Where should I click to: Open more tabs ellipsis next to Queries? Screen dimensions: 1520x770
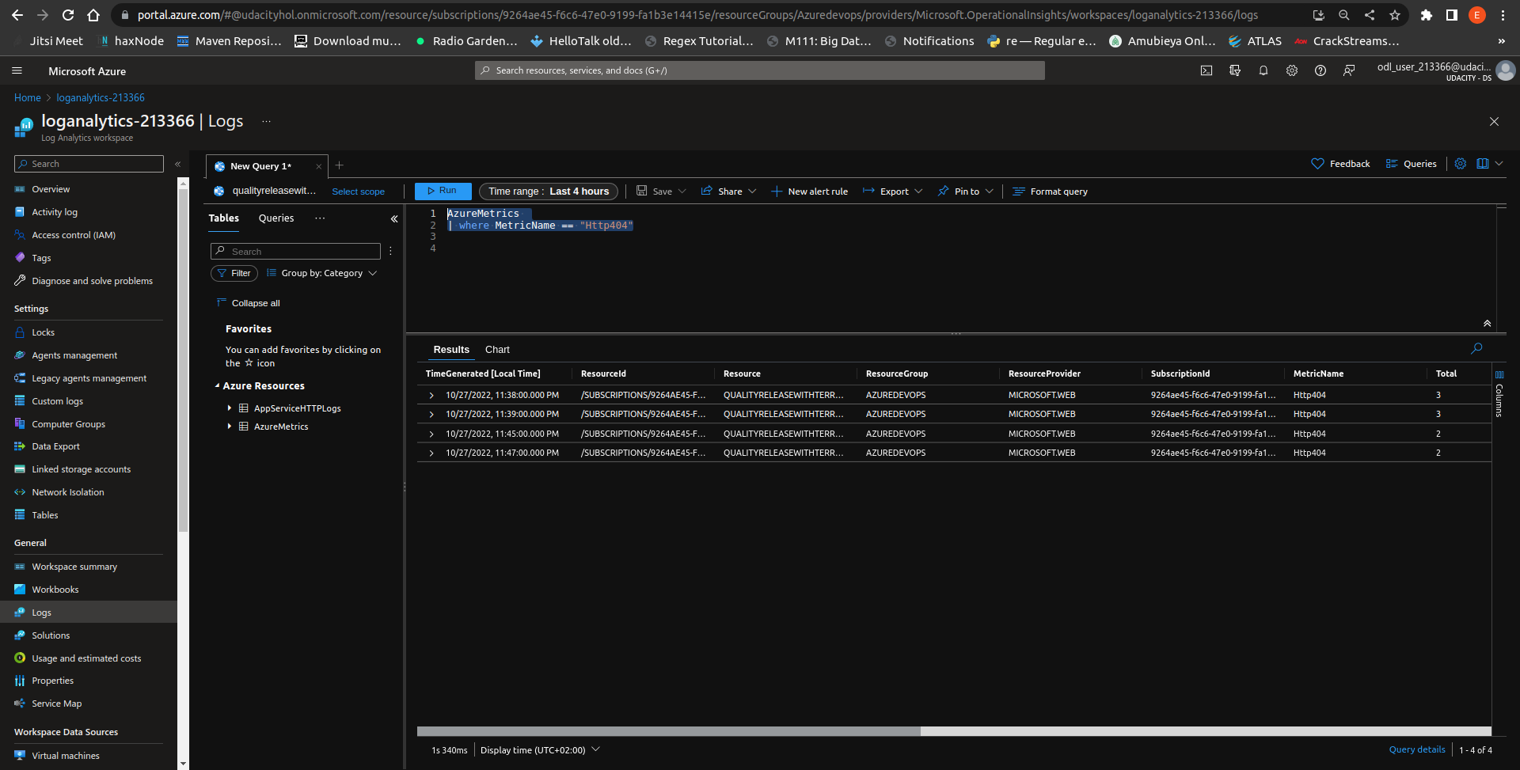click(x=320, y=218)
